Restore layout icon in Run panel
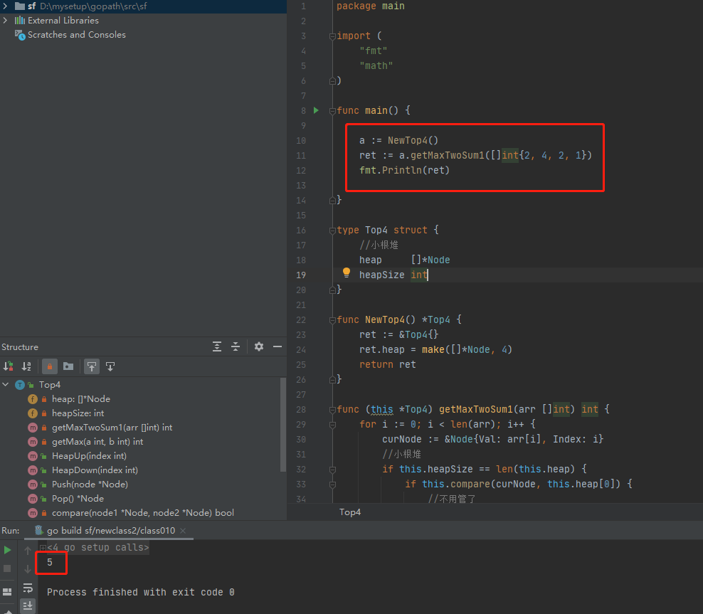Viewport: 703px width, 614px height. 8,592
